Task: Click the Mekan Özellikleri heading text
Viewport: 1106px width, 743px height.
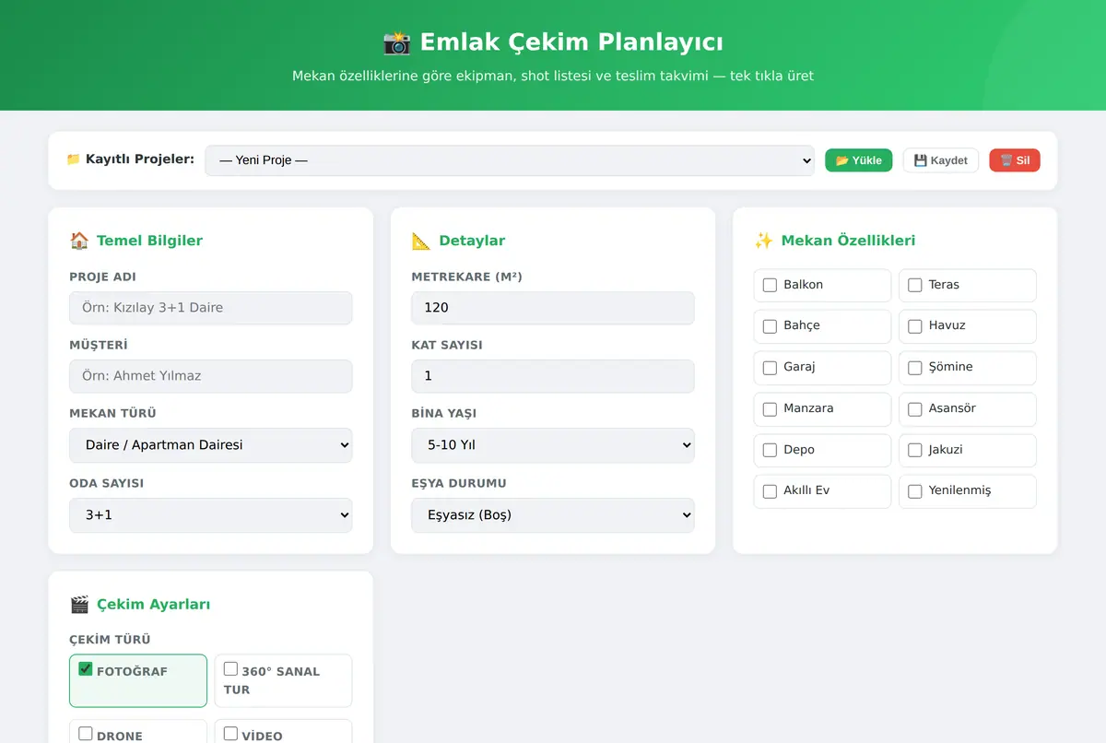Action: (848, 241)
